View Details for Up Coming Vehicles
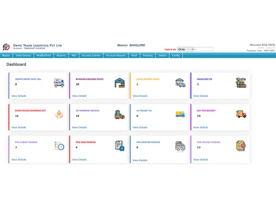Screen dimensions: 276x207 (79, 128)
